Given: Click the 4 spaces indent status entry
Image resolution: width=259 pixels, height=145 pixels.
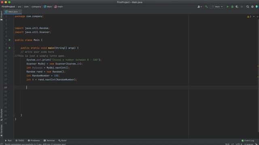Looking at the screenshot, I should pos(248,144).
